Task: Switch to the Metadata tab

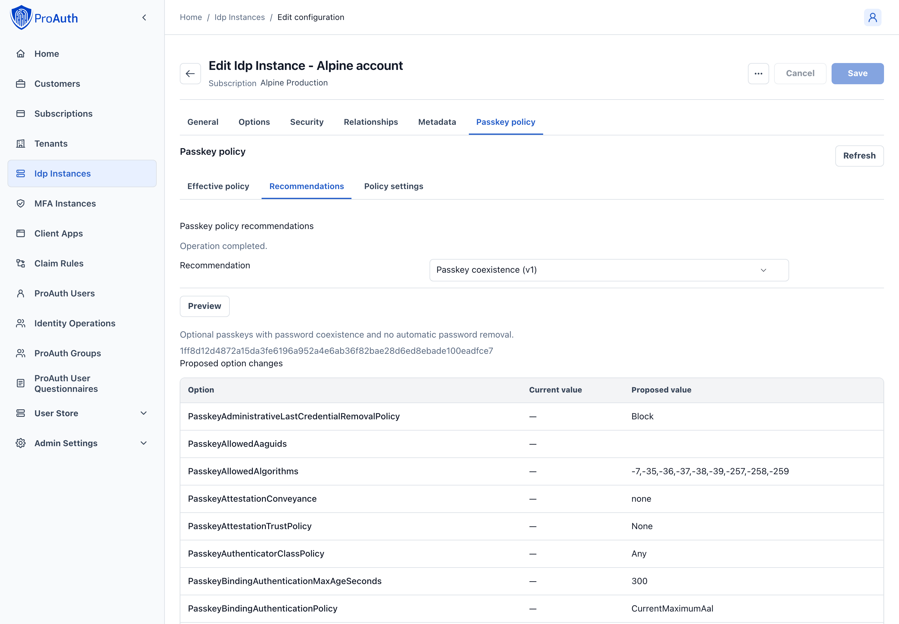Action: point(437,122)
